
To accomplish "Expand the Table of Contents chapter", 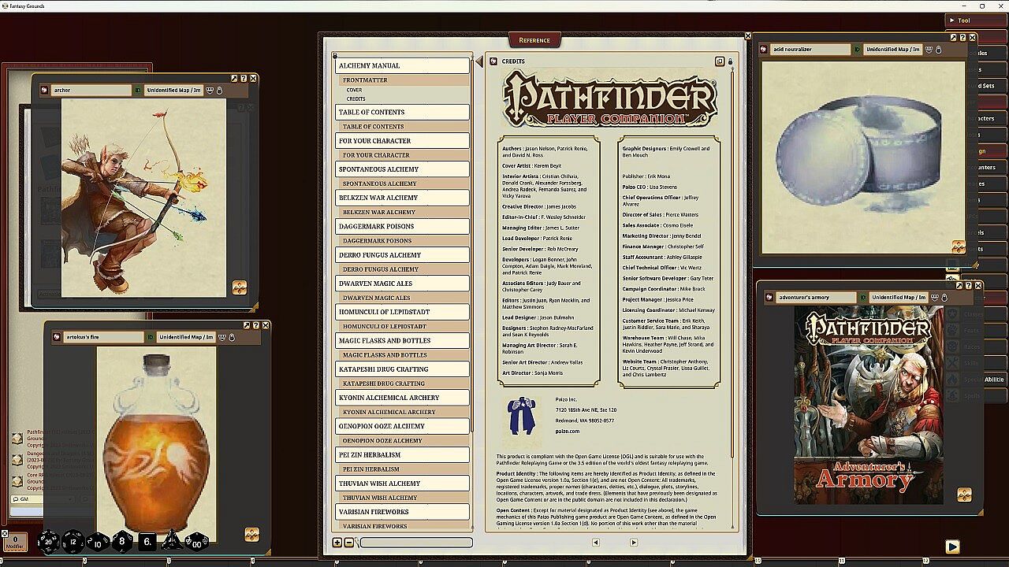I will pos(402,112).
